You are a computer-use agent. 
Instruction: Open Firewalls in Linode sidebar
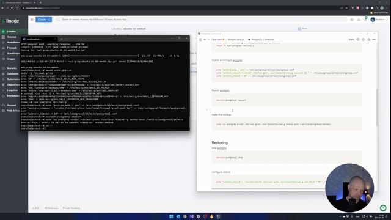click(x=12, y=48)
